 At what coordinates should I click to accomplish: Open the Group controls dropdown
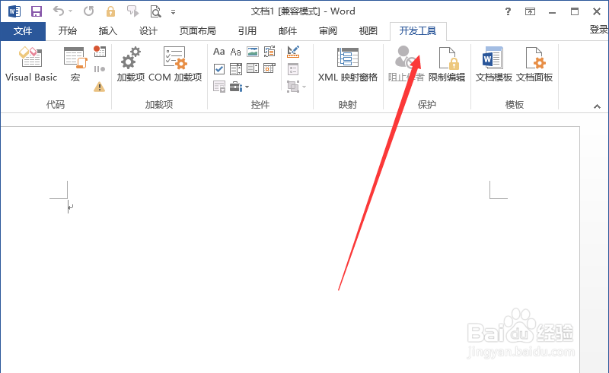(x=296, y=87)
